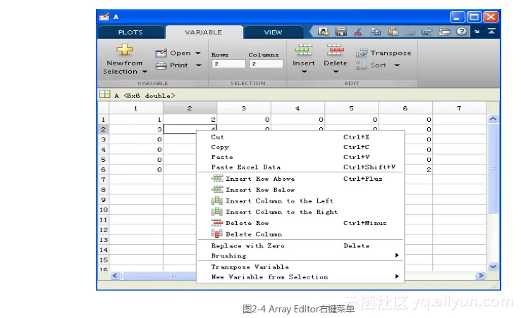Expand the Delete dropdown arrow
521x318 pixels.
click(336, 71)
